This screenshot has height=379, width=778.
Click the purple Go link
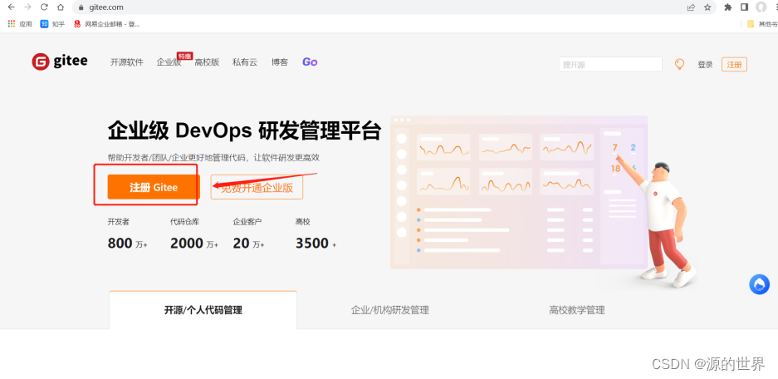point(310,62)
